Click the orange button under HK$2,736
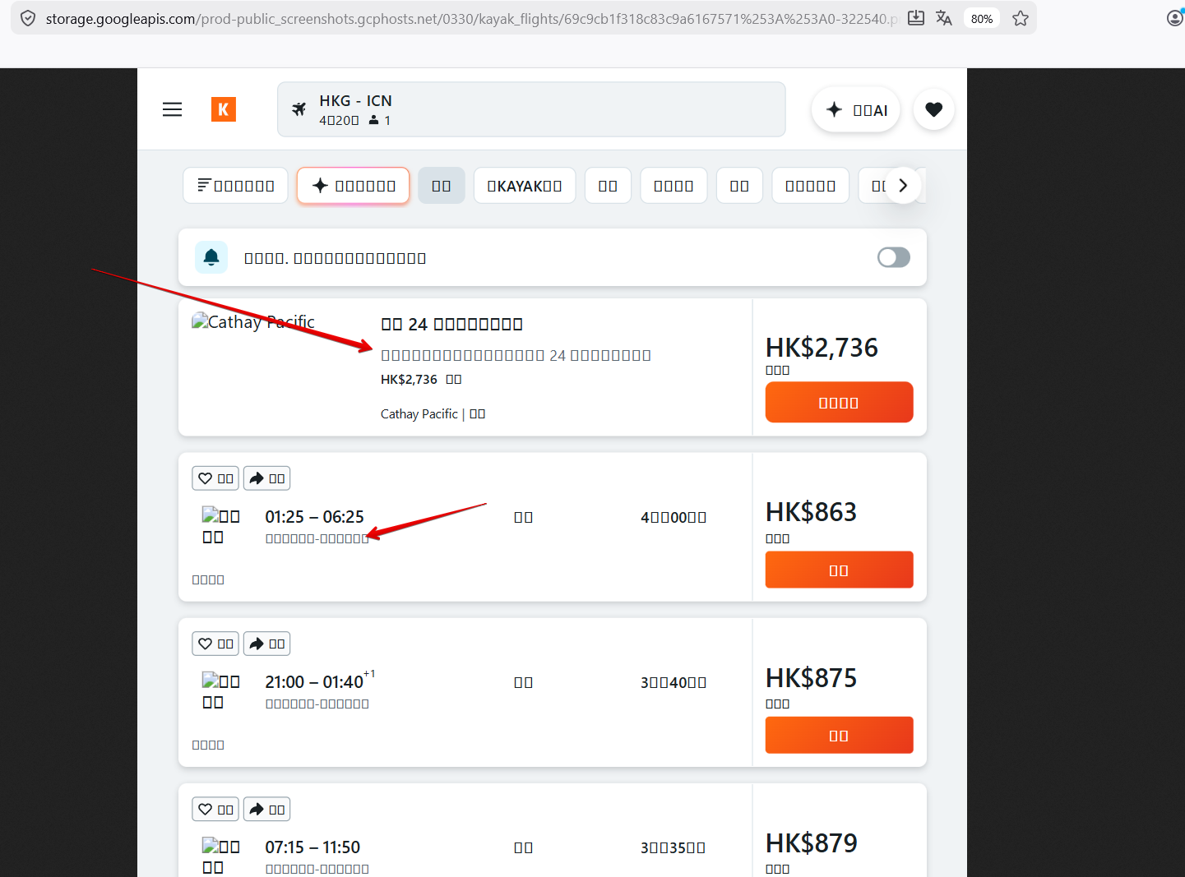Viewport: 1185px width, 877px height. (839, 402)
